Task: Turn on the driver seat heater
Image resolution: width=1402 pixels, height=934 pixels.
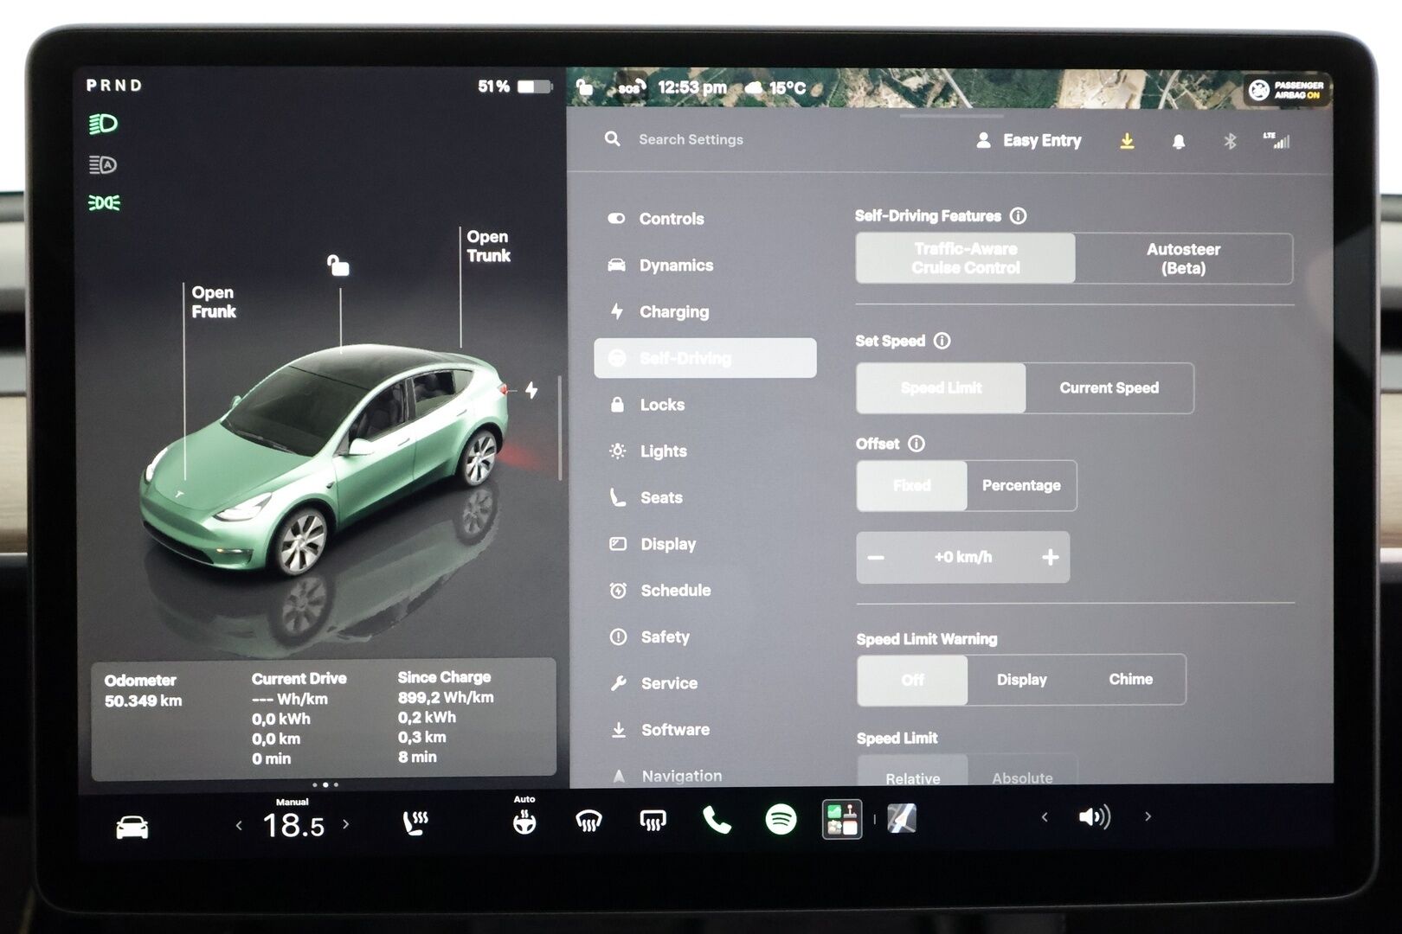Action: [415, 822]
